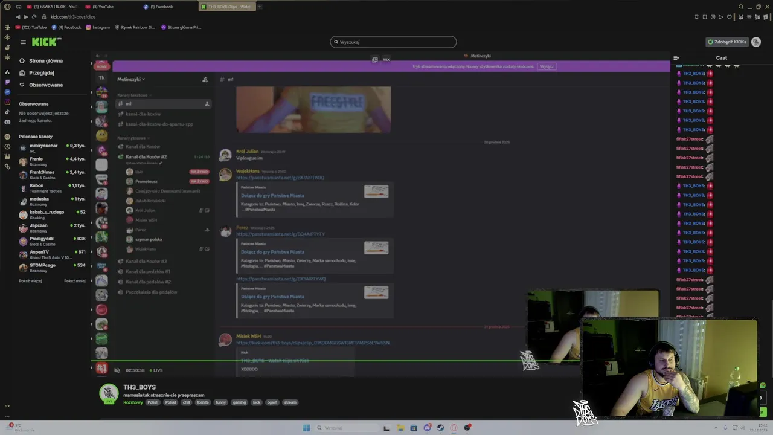Viewport: 773px width, 435px height.
Task: Open recommended channel meduska
Action: [53, 200]
